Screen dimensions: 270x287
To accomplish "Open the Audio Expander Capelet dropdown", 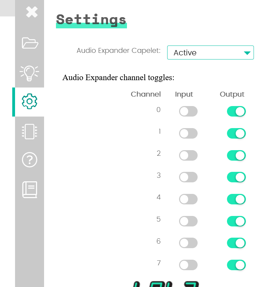I will 210,52.
